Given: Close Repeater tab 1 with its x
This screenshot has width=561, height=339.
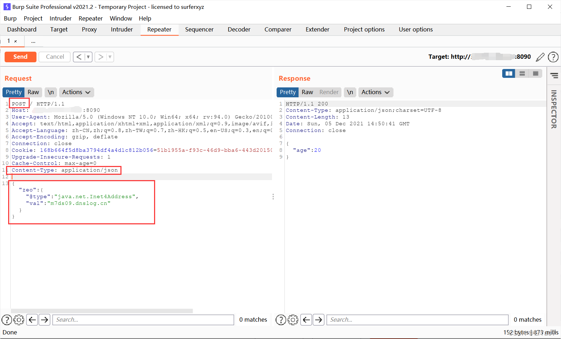Looking at the screenshot, I should click(16, 41).
